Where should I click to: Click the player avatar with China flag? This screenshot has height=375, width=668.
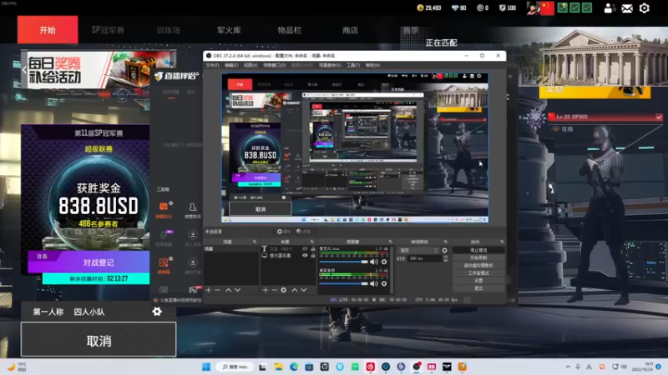tap(540, 8)
